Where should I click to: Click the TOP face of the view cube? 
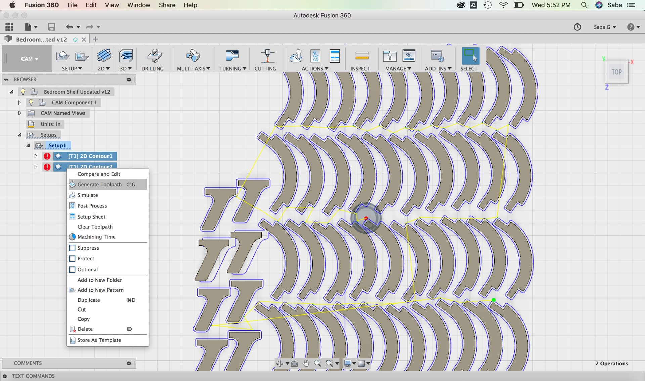(616, 72)
